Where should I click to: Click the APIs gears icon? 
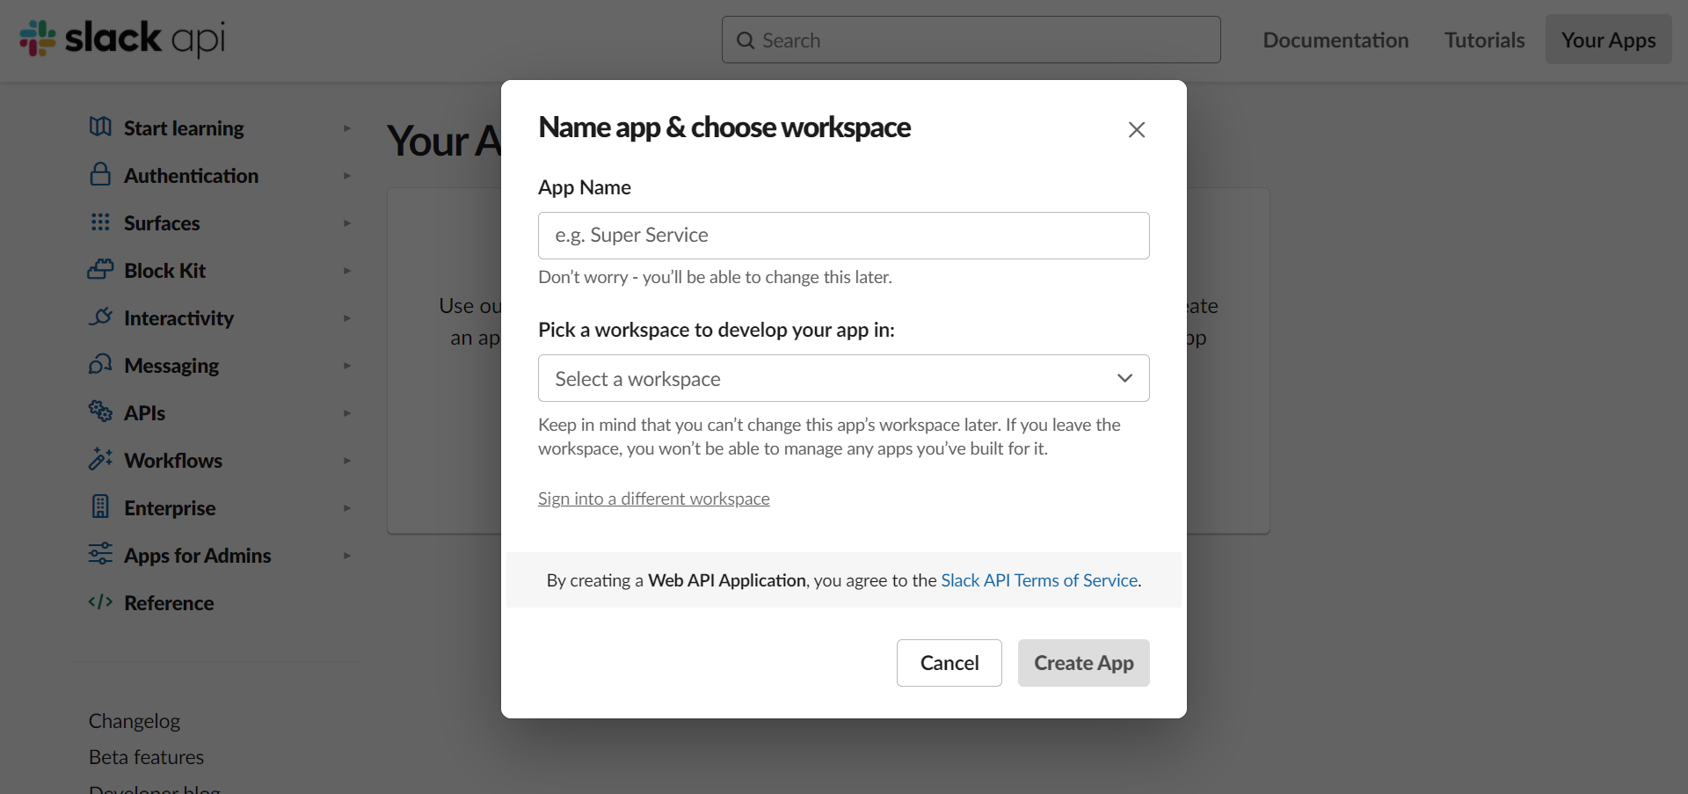tap(100, 411)
